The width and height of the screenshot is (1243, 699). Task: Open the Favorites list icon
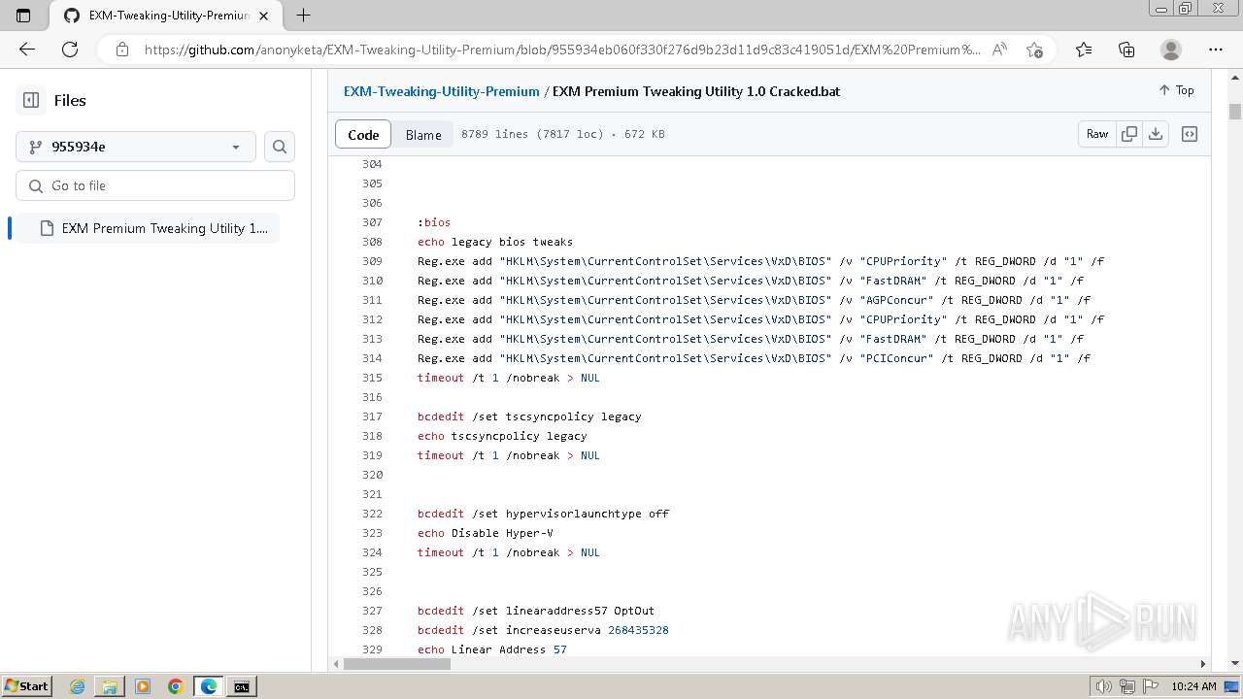1084,50
